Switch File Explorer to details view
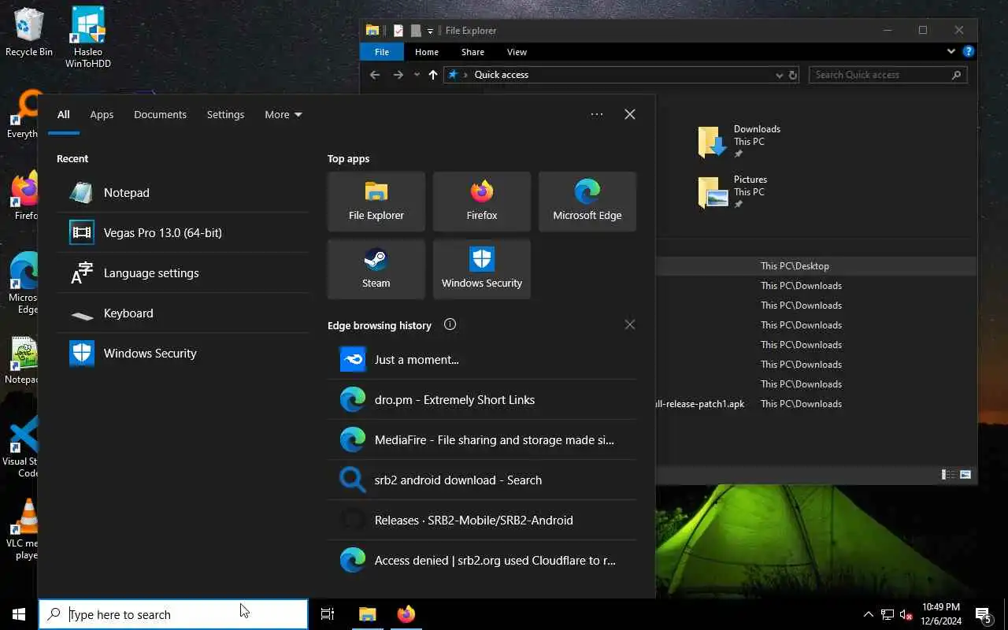Viewport: 1008px width, 630px height. pyautogui.click(x=949, y=475)
